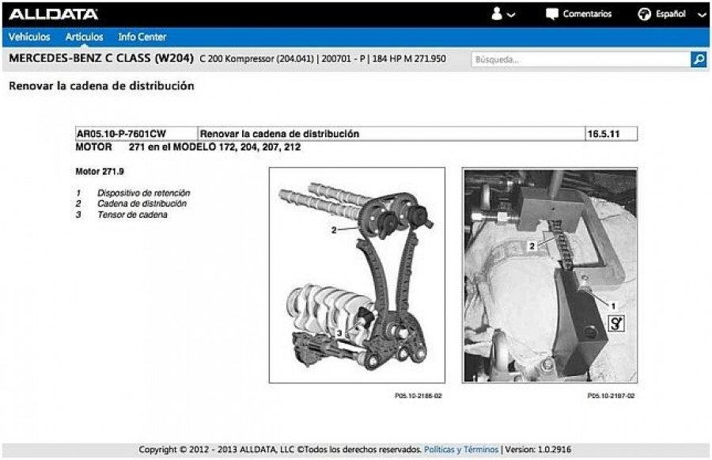This screenshot has width=712, height=460.
Task: Select the document code AR05.10-P-7601CW
Action: (121, 134)
